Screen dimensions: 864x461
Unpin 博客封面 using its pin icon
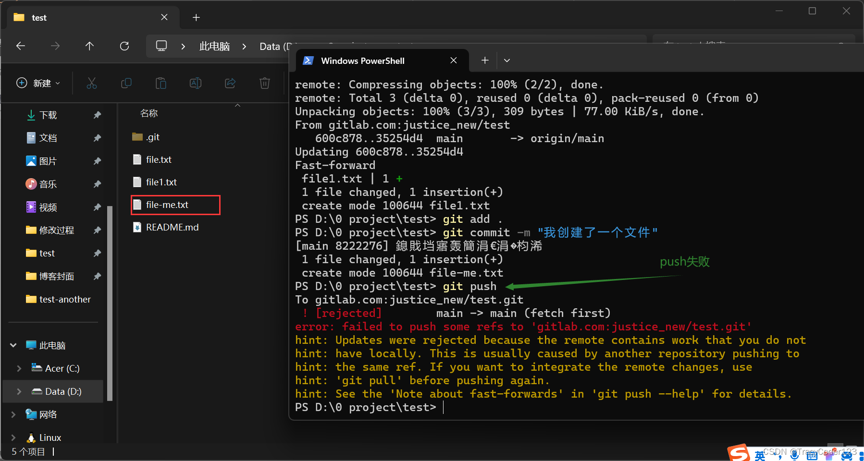click(97, 277)
